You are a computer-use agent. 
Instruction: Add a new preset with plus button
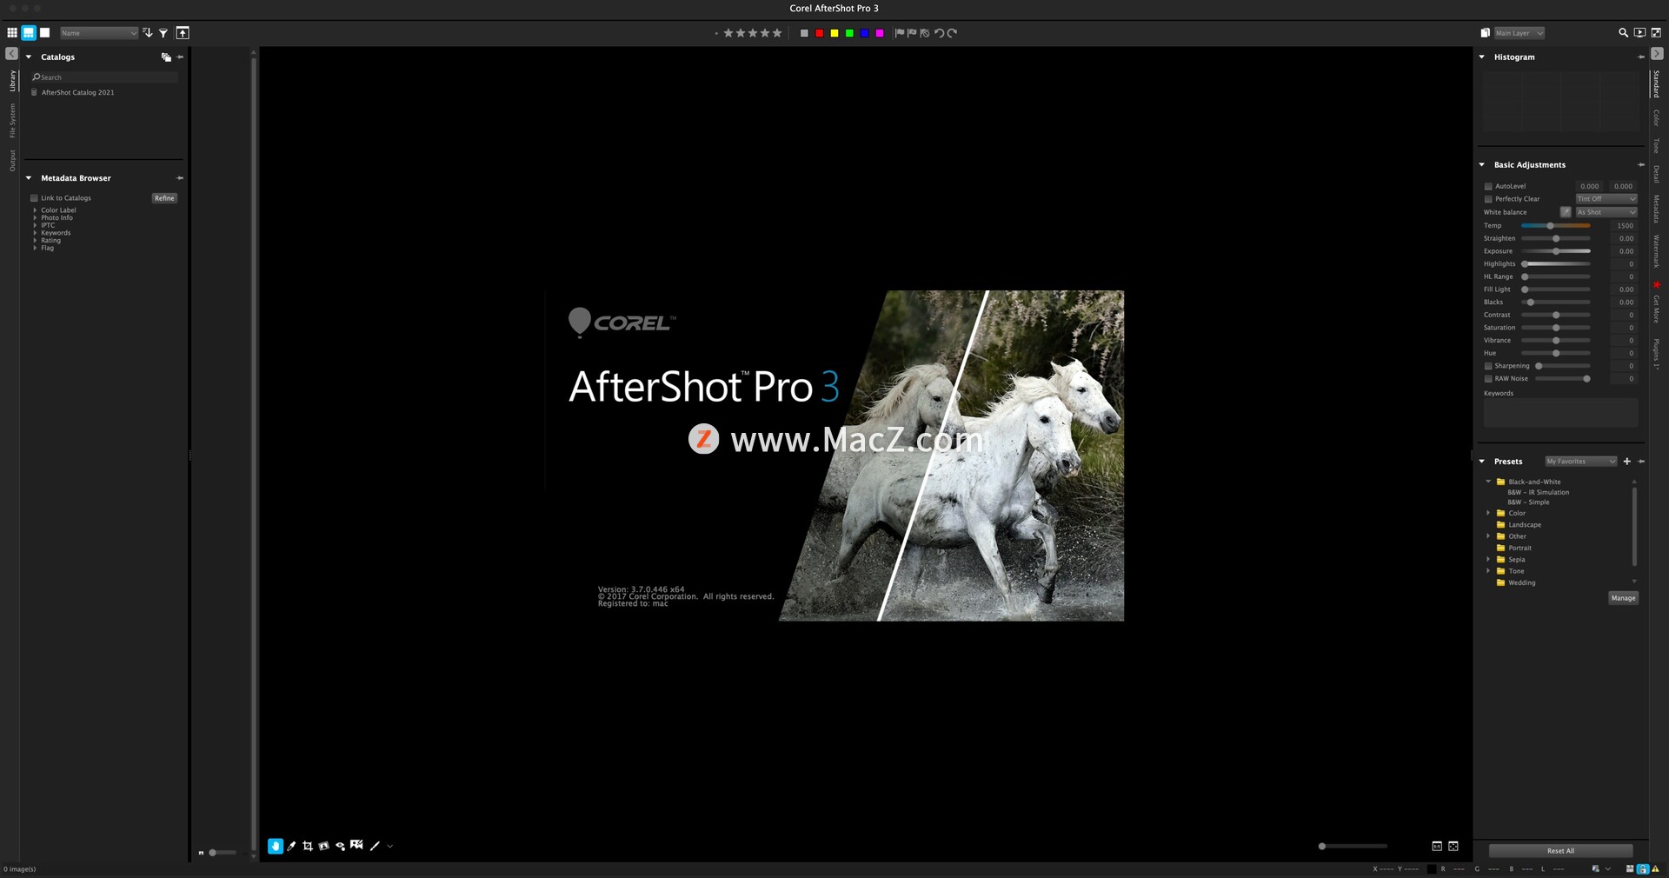tap(1627, 462)
